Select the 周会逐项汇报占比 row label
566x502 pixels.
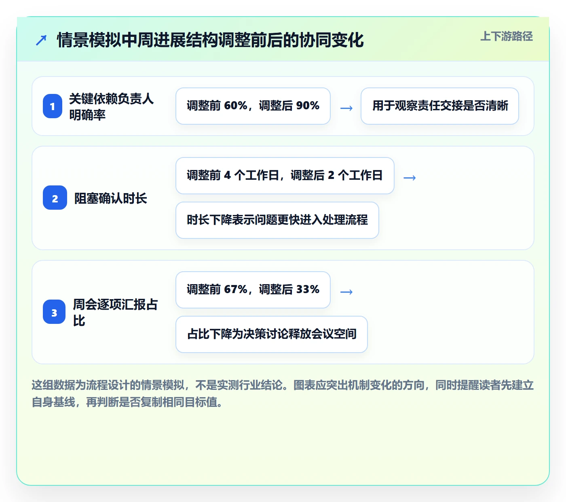(x=115, y=313)
